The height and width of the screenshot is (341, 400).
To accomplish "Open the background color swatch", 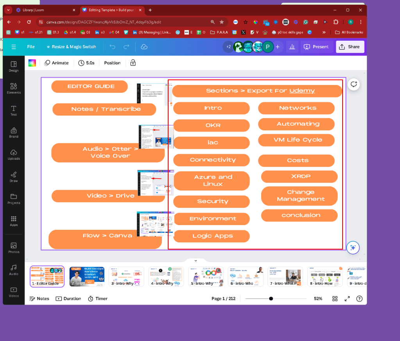I will [x=32, y=63].
